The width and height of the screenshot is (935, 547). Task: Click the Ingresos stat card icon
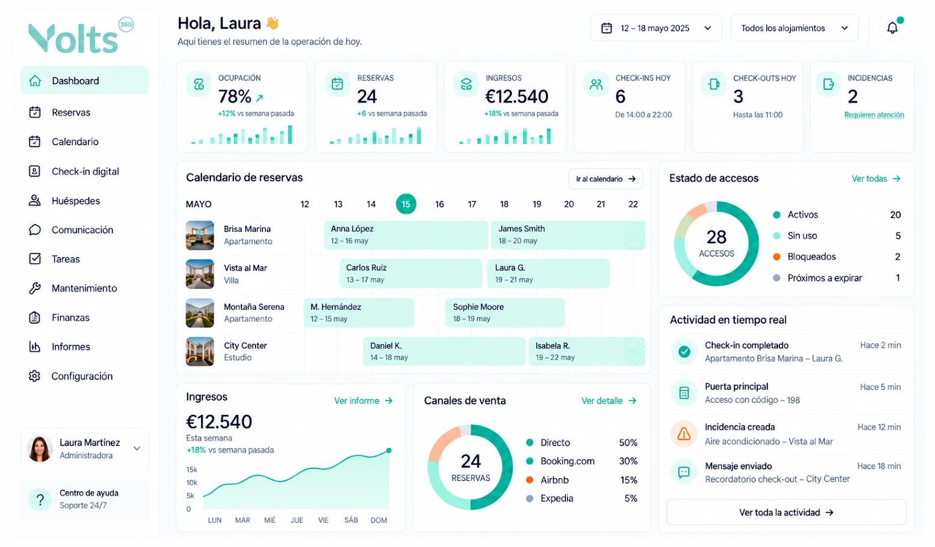(x=466, y=85)
